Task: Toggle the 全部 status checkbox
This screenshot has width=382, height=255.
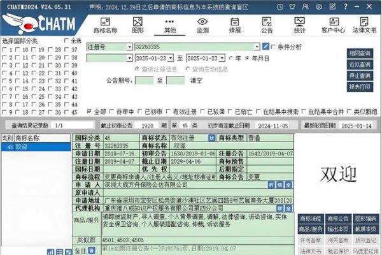Action: [89, 112]
